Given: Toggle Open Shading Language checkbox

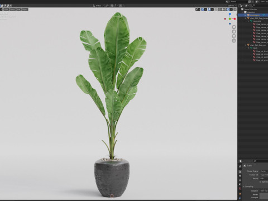Looking at the screenshot, I should point(260,182).
